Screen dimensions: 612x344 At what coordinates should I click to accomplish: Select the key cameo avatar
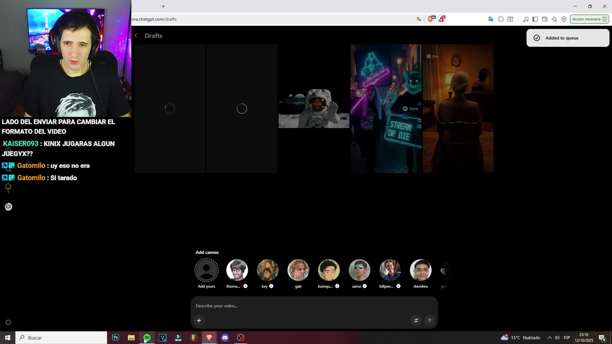tap(268, 270)
